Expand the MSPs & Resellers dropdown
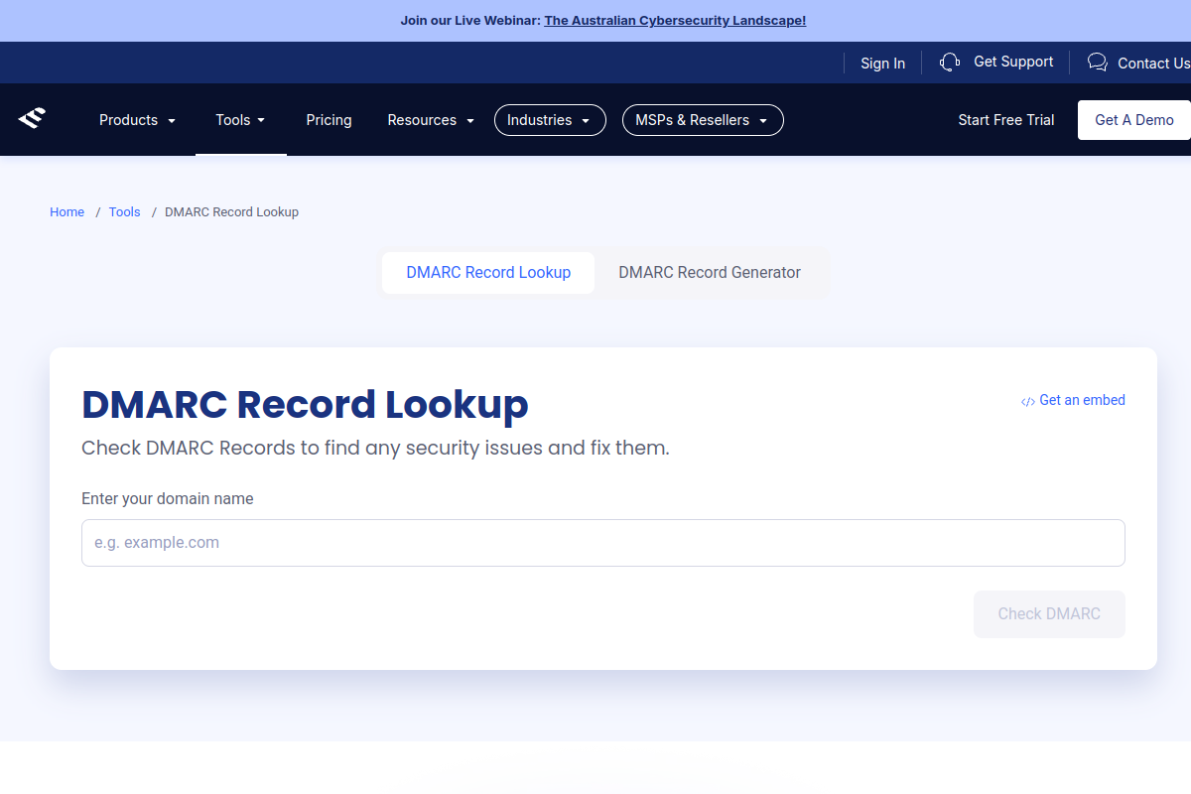 703,119
